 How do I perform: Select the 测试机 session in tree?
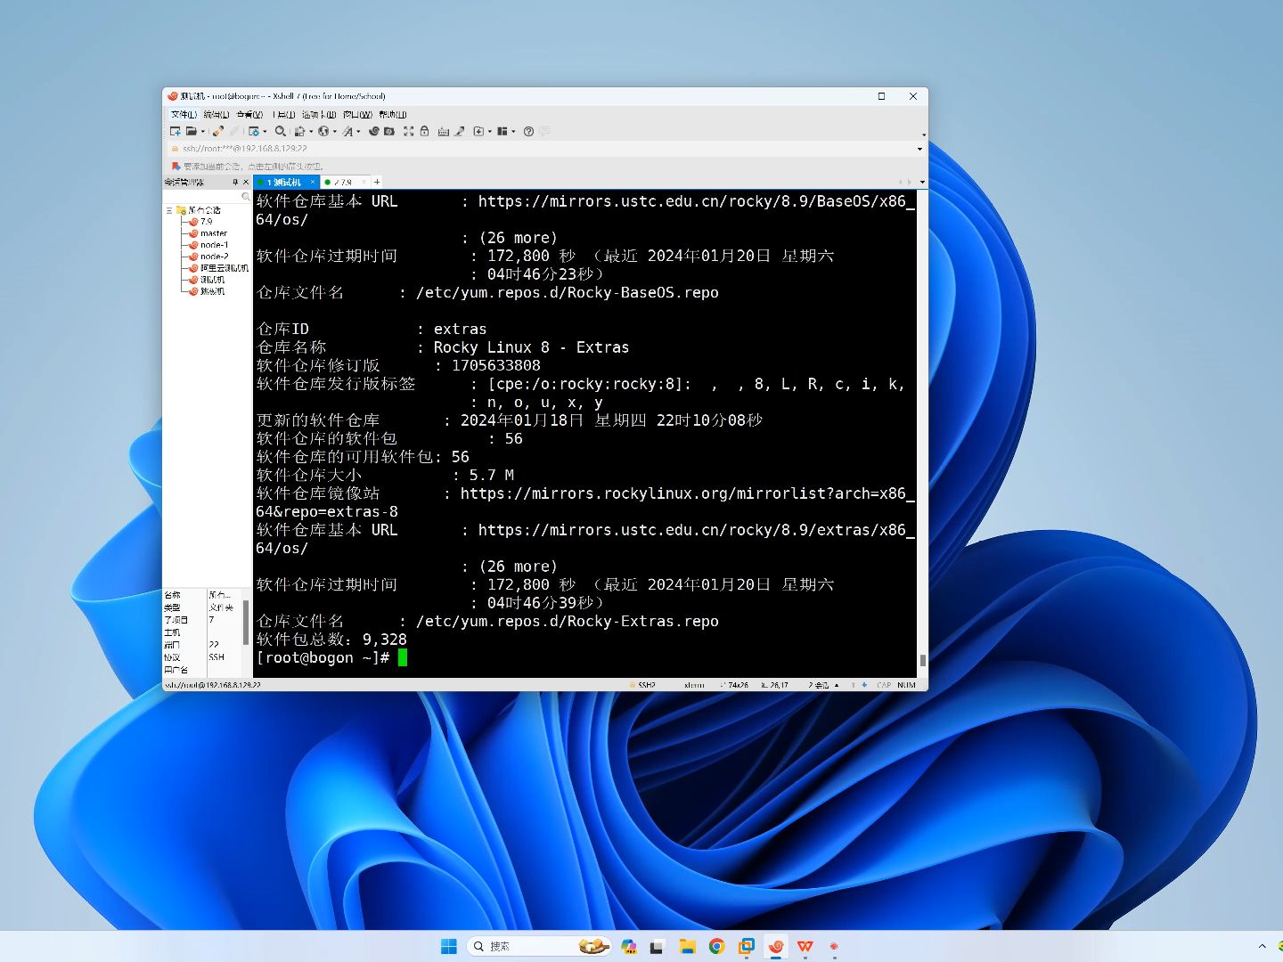pyautogui.click(x=212, y=280)
